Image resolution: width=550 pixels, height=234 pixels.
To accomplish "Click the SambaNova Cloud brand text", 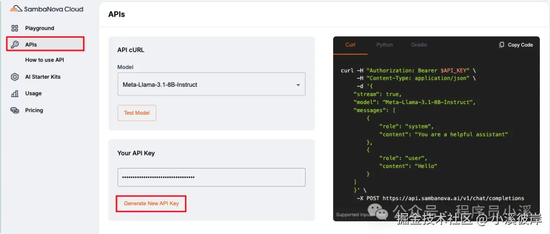I will click(53, 9).
